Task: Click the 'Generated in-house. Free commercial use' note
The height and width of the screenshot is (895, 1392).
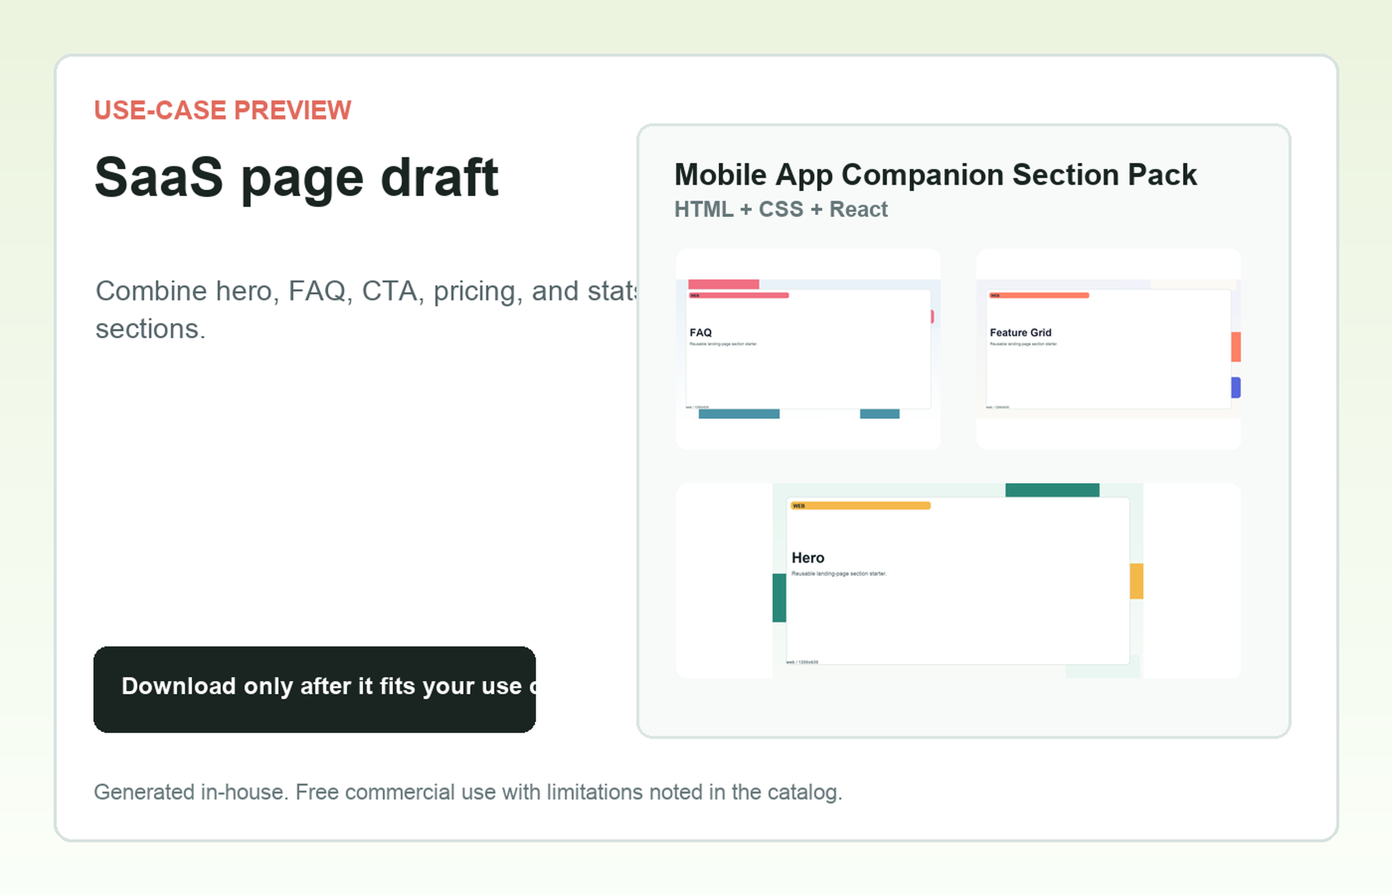Action: [x=468, y=792]
